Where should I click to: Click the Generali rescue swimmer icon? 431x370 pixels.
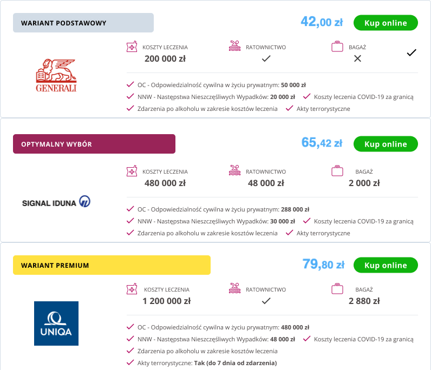234,47
